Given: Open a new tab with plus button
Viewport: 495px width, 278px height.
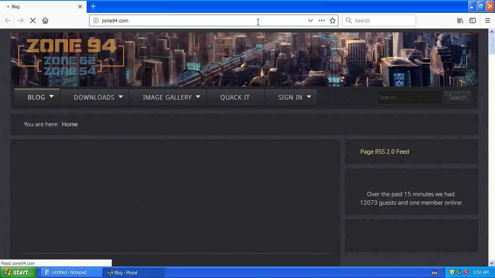Looking at the screenshot, I should click(93, 6).
